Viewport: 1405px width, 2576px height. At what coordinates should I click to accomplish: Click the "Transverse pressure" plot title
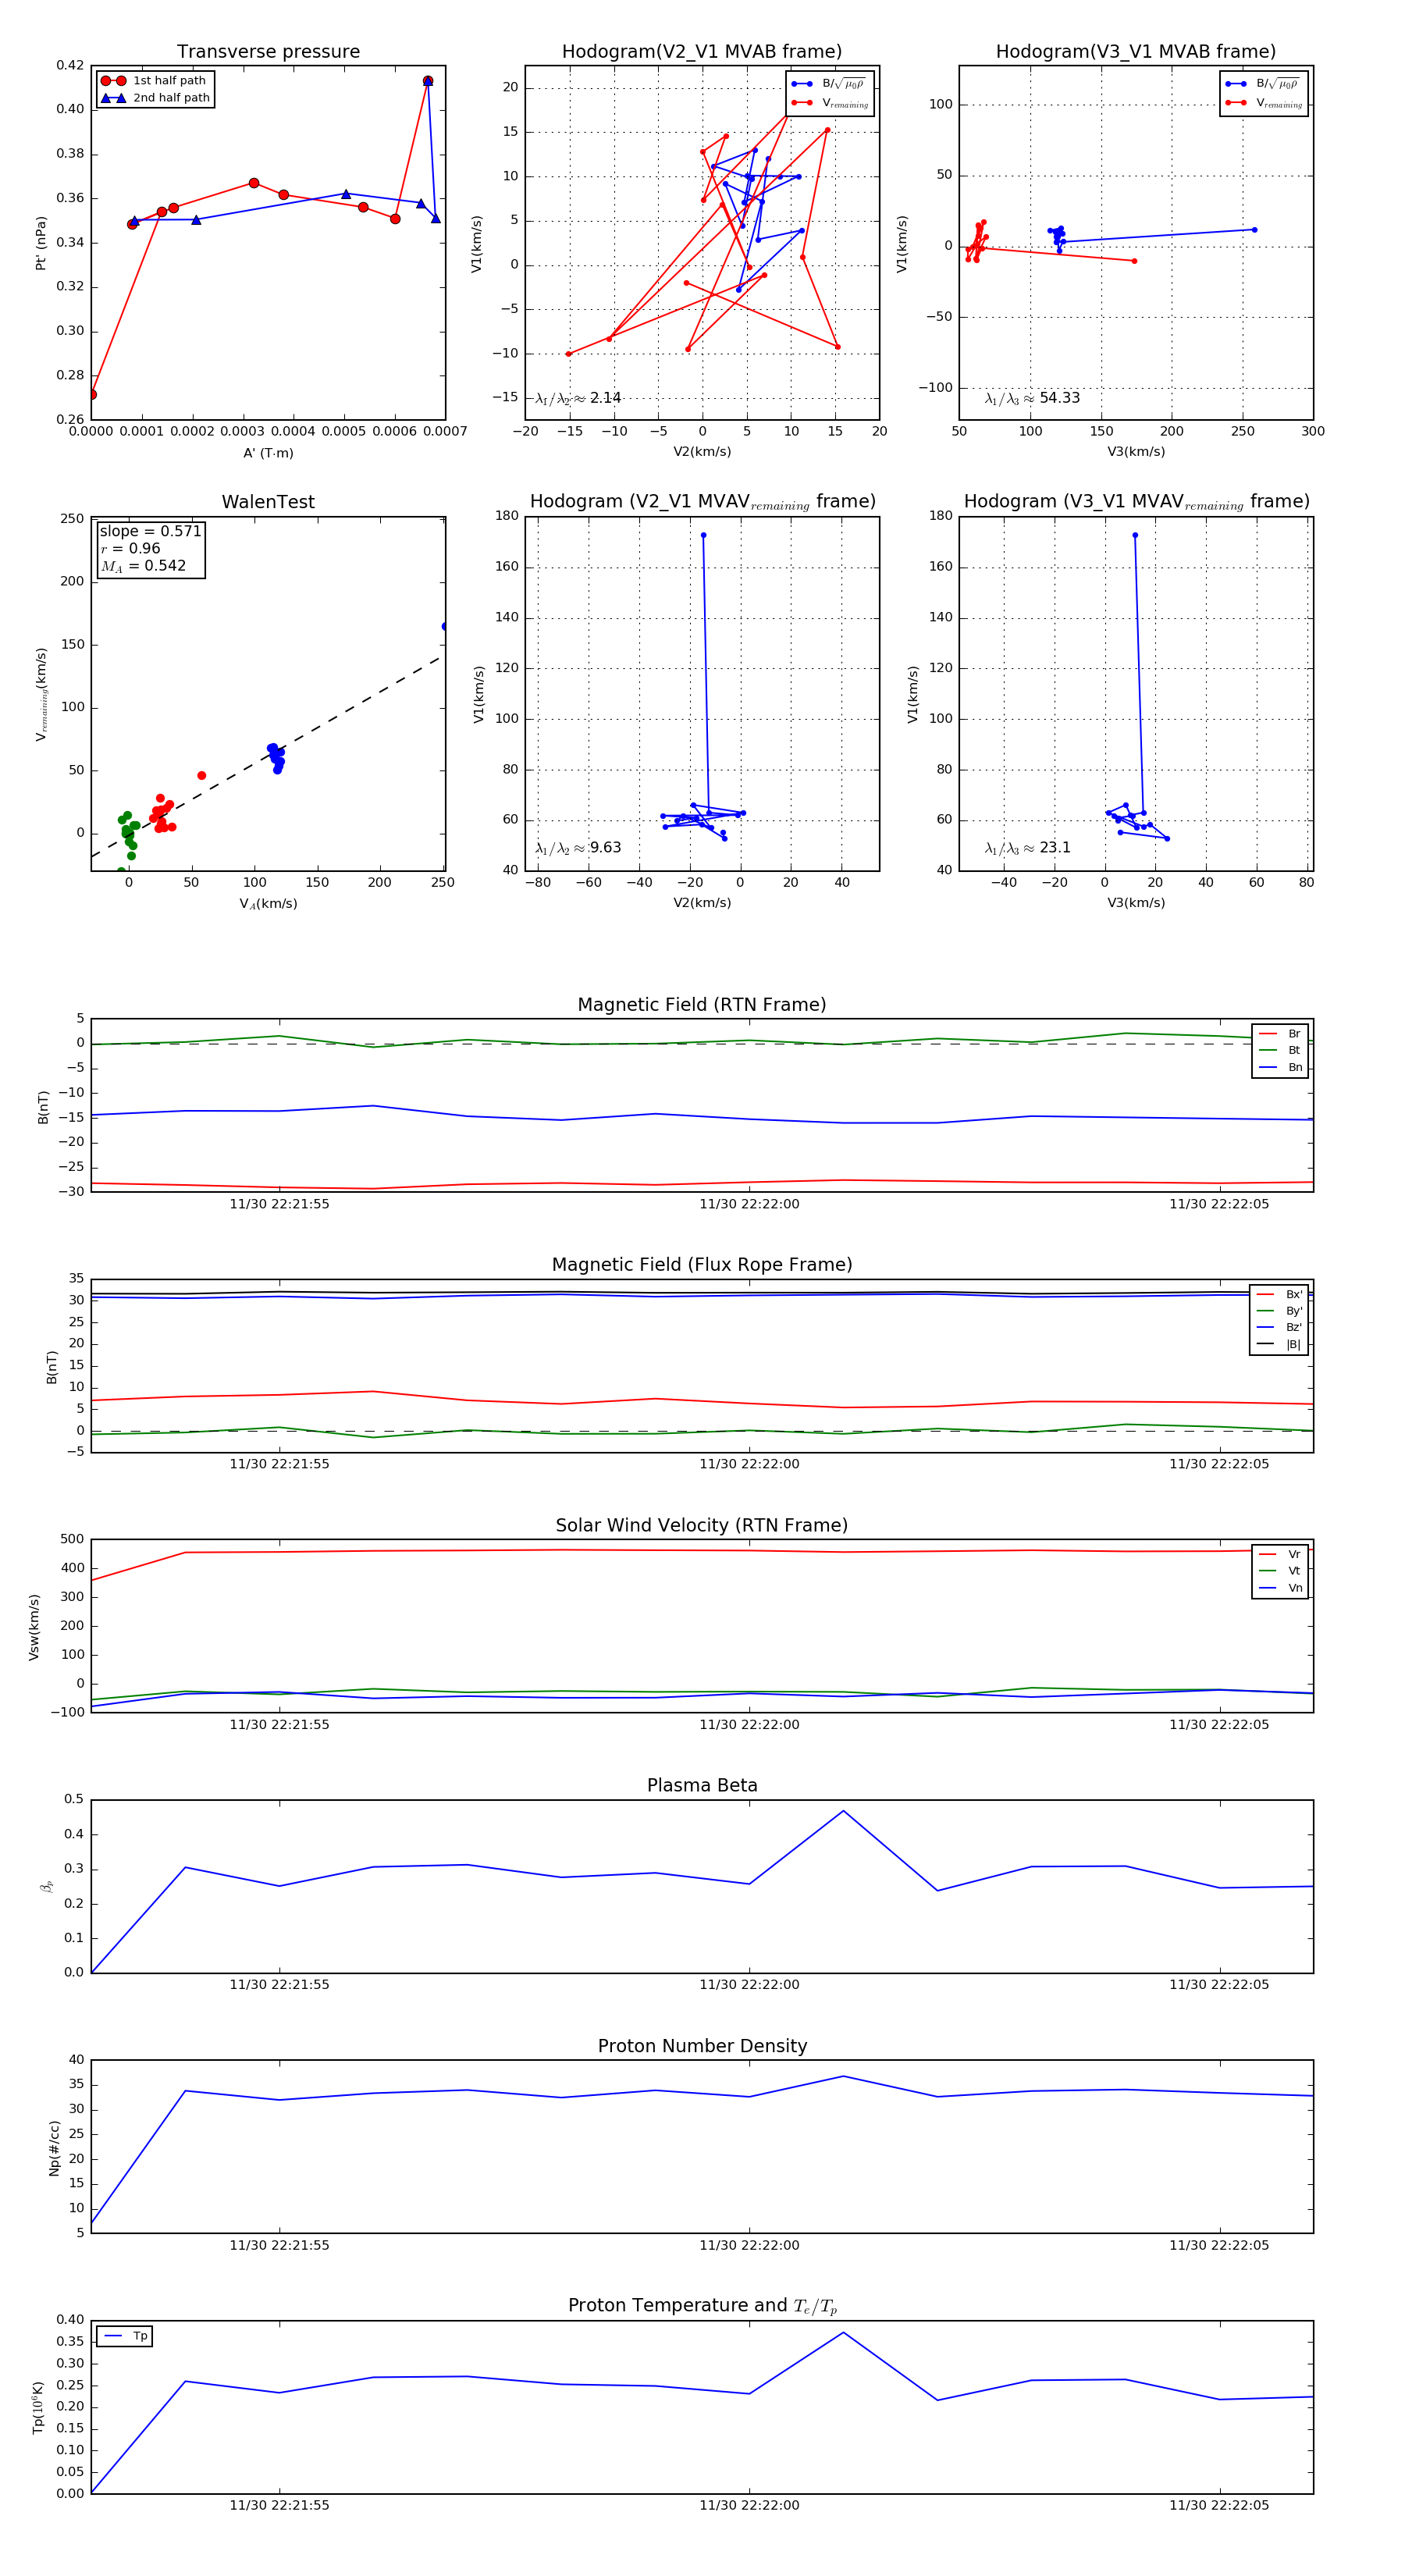pyautogui.click(x=268, y=52)
